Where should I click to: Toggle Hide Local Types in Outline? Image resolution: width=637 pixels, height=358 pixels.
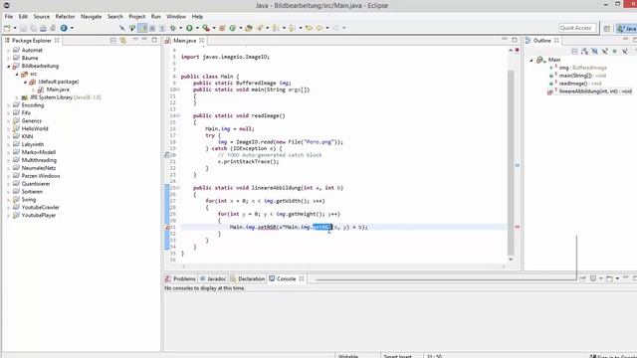[625, 51]
